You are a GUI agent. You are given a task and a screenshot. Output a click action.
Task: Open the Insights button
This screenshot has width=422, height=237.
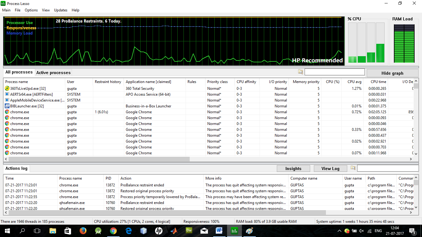(x=293, y=168)
